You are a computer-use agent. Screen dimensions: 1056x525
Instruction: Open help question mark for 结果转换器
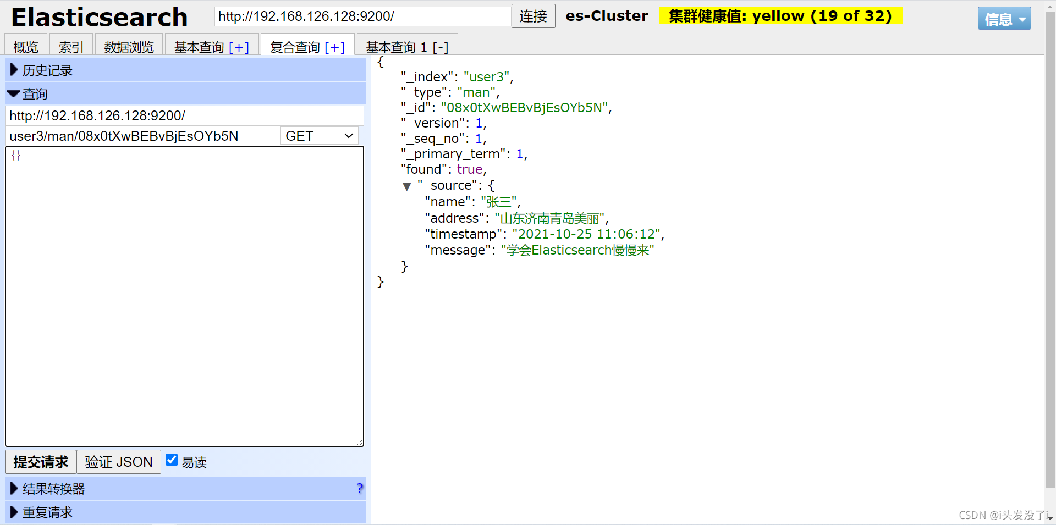[x=360, y=488]
